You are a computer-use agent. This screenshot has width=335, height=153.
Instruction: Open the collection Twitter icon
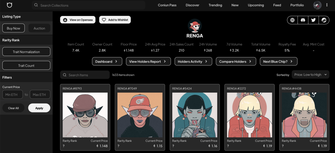point(313,20)
